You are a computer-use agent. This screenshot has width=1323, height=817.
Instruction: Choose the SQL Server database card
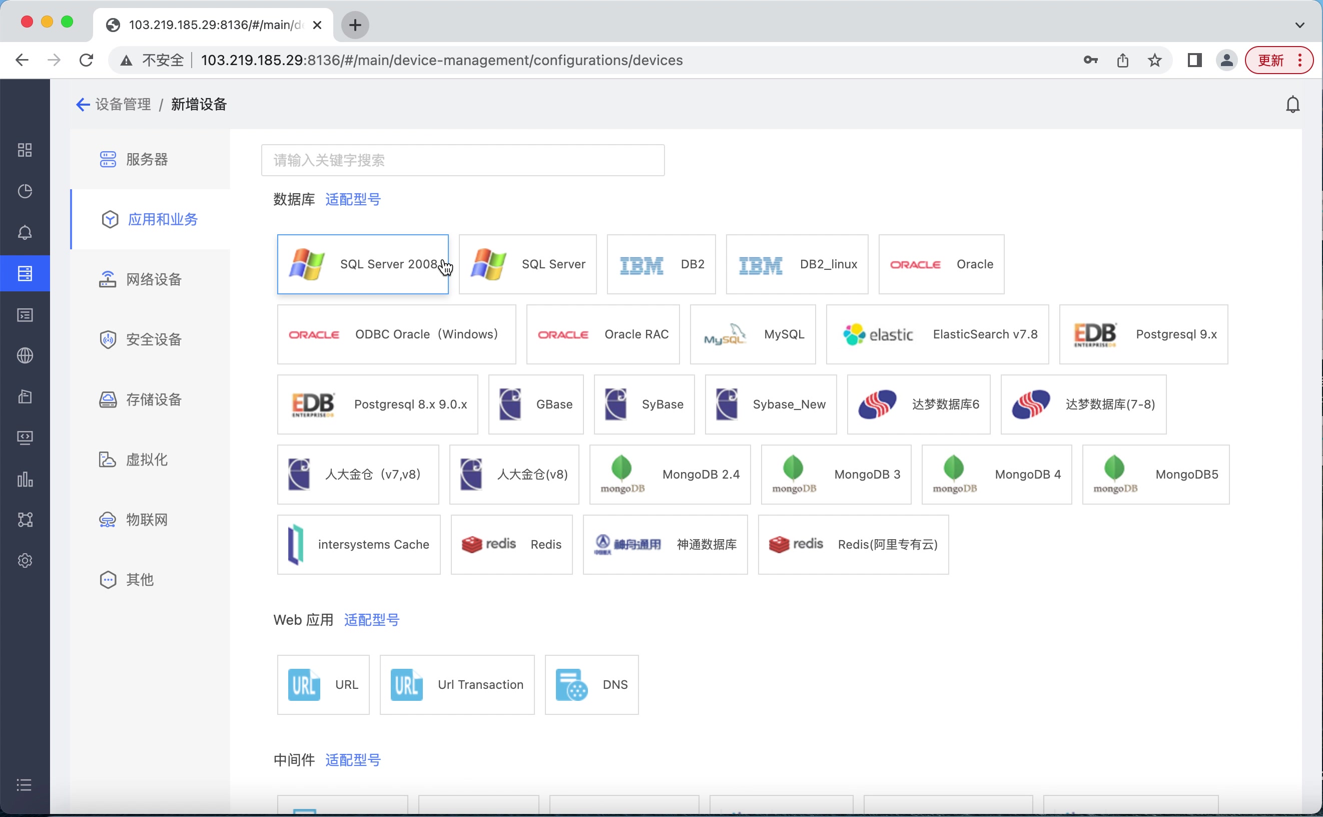click(x=527, y=264)
